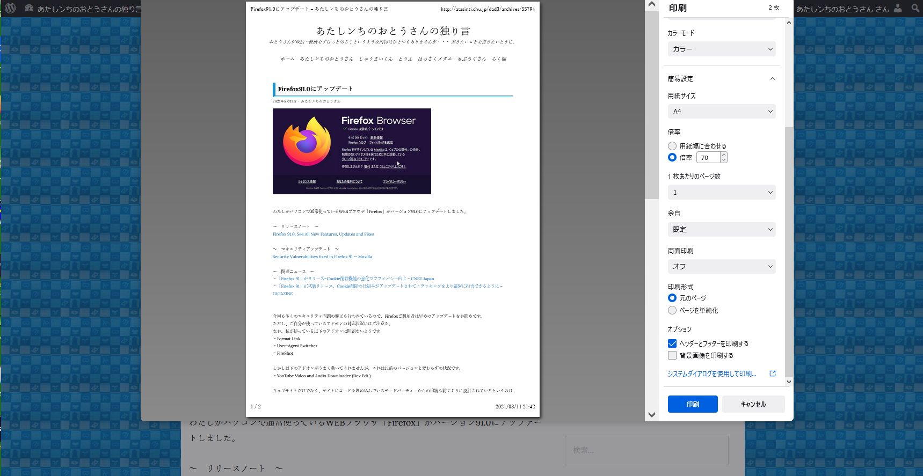Cancel printing with キャンセル button
923x476 pixels.
point(753,404)
